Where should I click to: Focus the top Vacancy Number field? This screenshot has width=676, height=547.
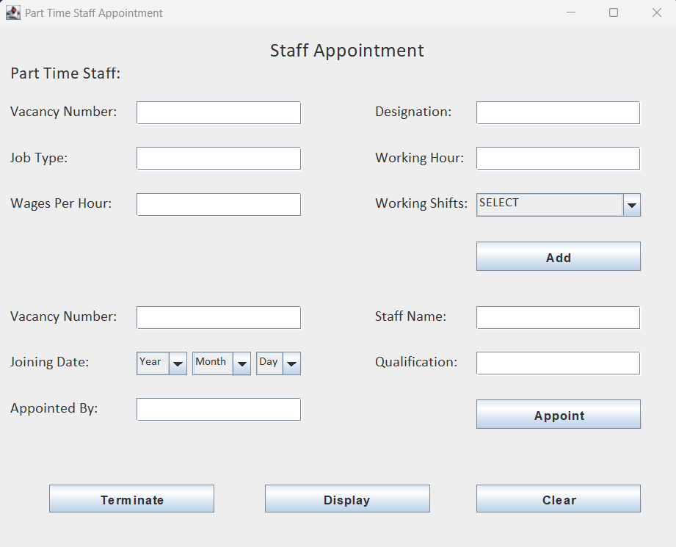pos(218,112)
